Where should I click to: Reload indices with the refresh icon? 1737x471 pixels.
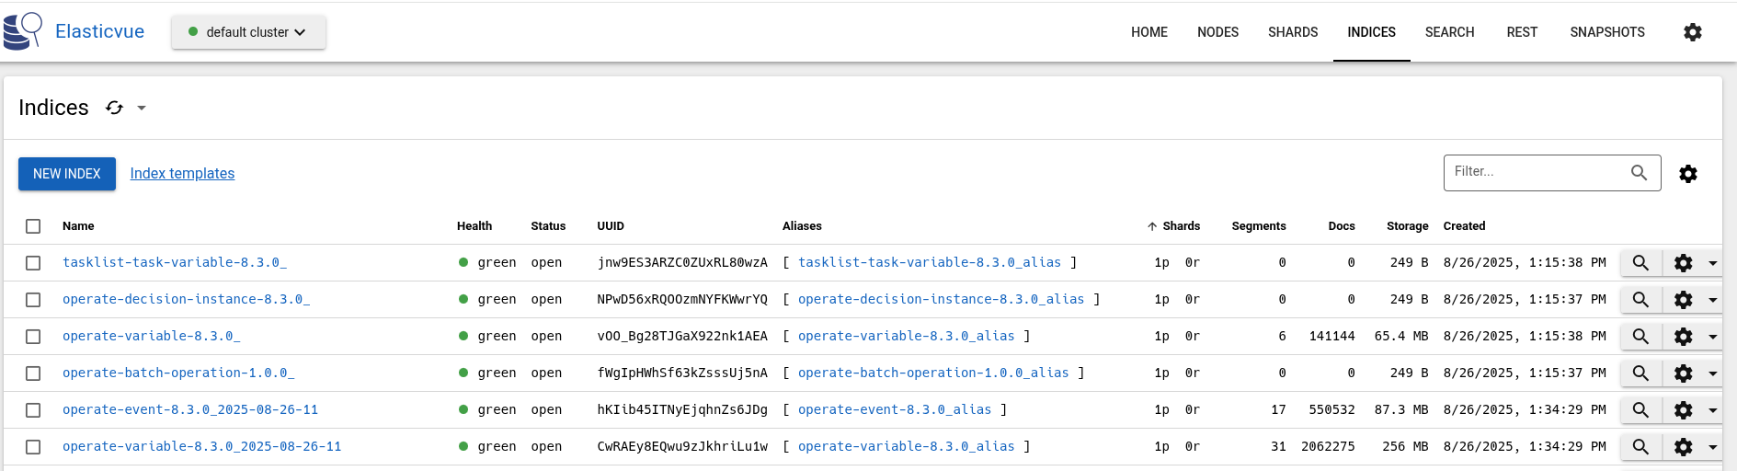[x=114, y=108]
